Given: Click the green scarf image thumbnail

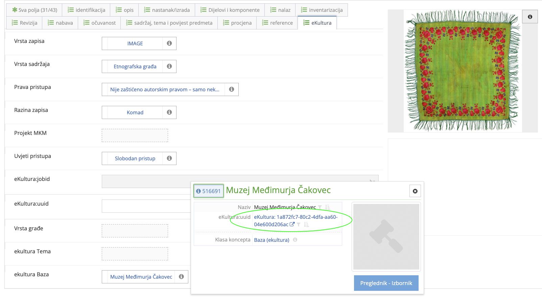Looking at the screenshot, I should [x=463, y=71].
